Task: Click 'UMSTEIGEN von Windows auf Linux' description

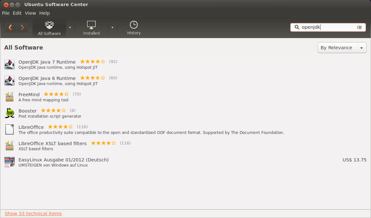Action: pyautogui.click(x=53, y=165)
